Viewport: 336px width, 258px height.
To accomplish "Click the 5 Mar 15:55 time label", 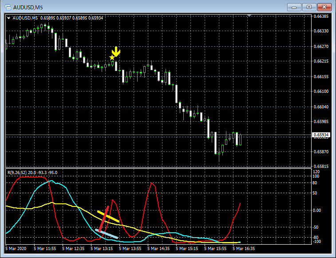I will 215,249.
